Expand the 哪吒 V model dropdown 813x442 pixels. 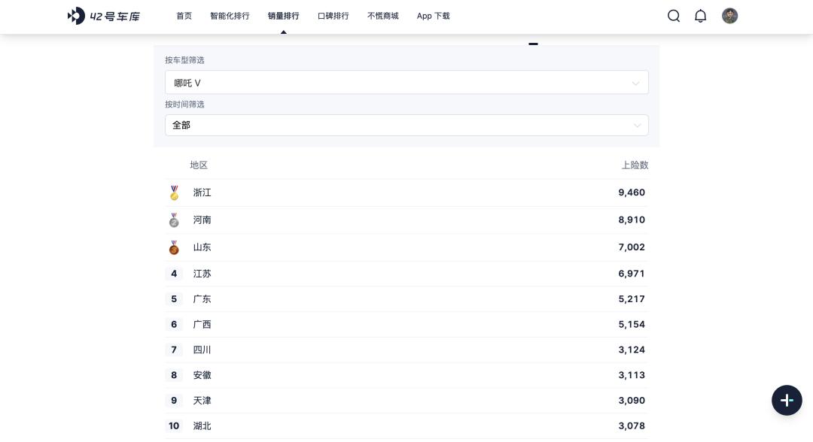[406, 83]
